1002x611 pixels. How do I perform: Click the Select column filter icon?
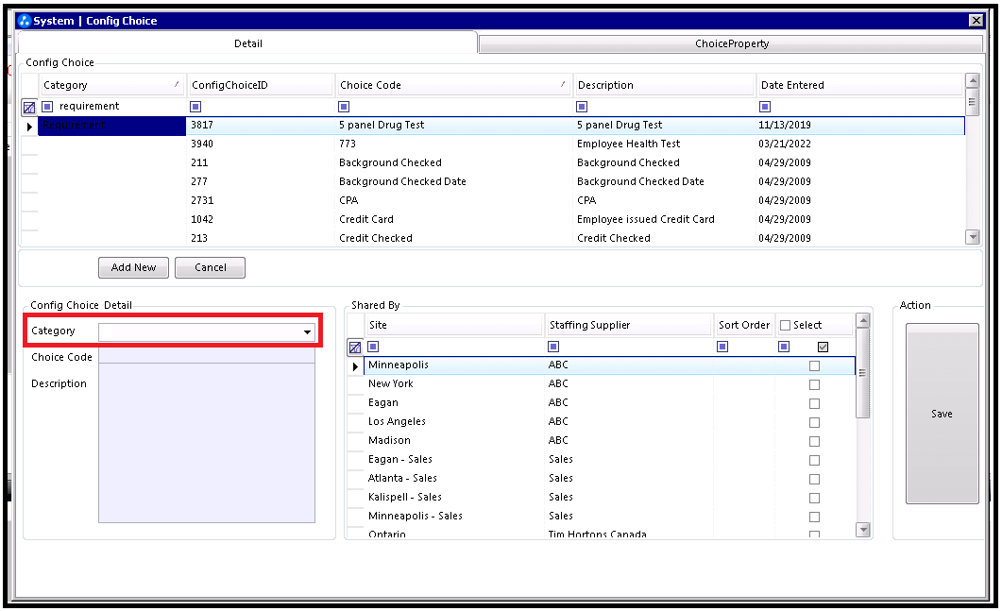[x=784, y=347]
